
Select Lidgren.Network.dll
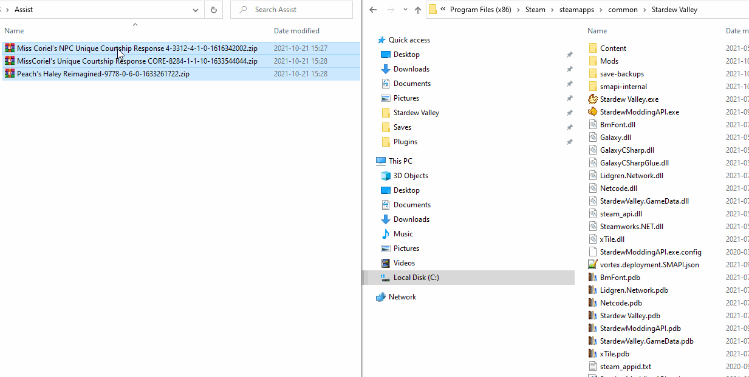pos(631,176)
